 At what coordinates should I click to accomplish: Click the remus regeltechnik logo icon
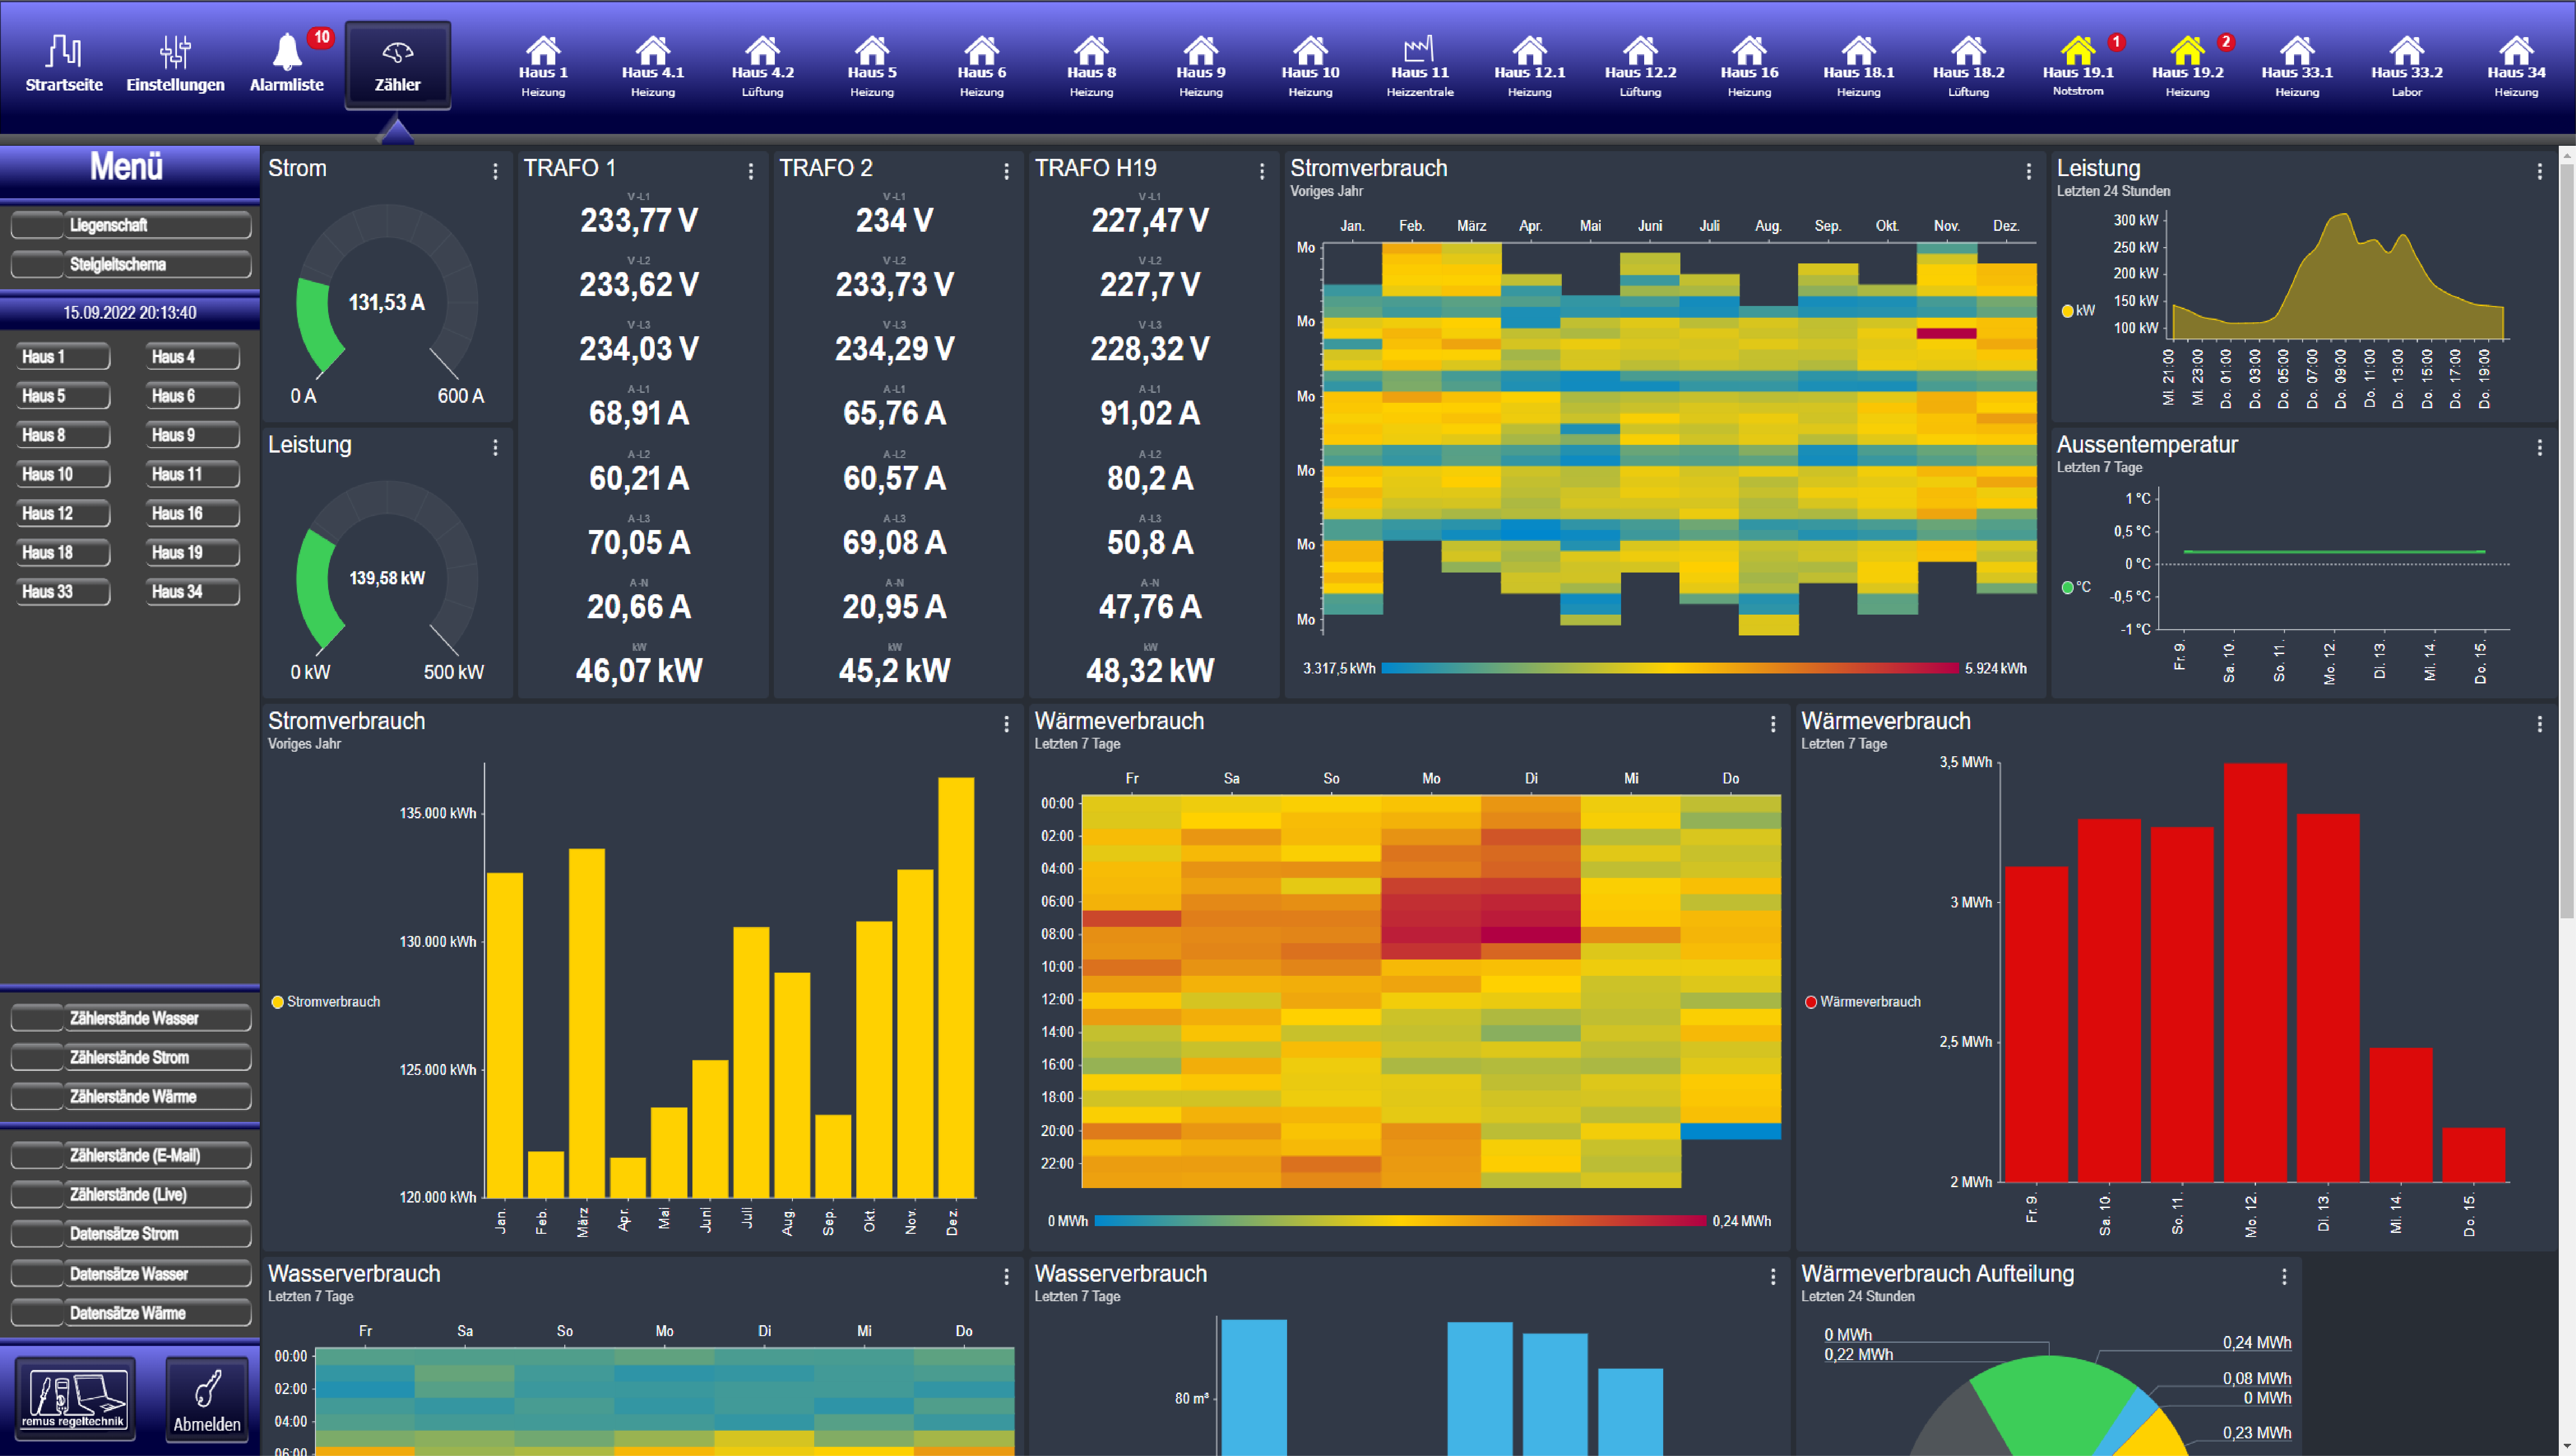(x=76, y=1398)
